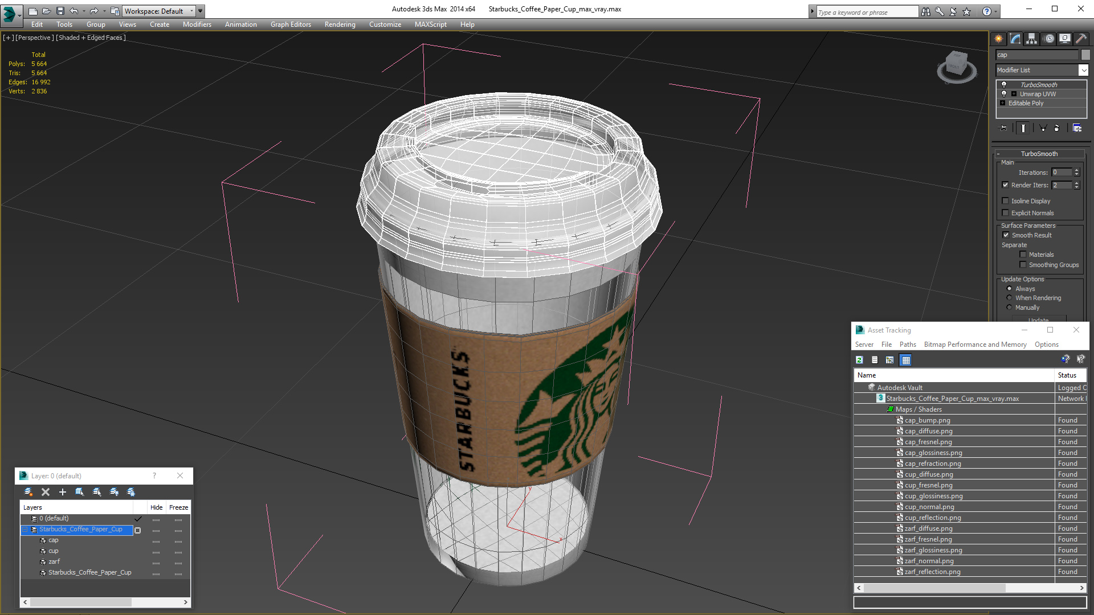This screenshot has height=615, width=1094.
Task: Click Highlight Selected Objects' Layers icon
Action: click(x=97, y=492)
